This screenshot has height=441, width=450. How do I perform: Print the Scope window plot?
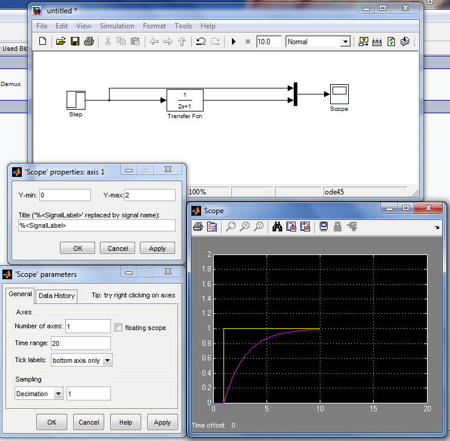[x=198, y=227]
